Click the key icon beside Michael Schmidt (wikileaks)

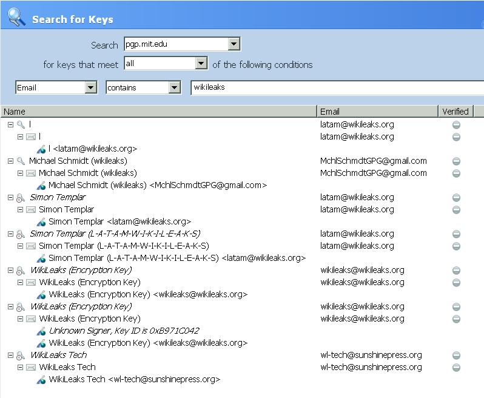tap(21, 161)
